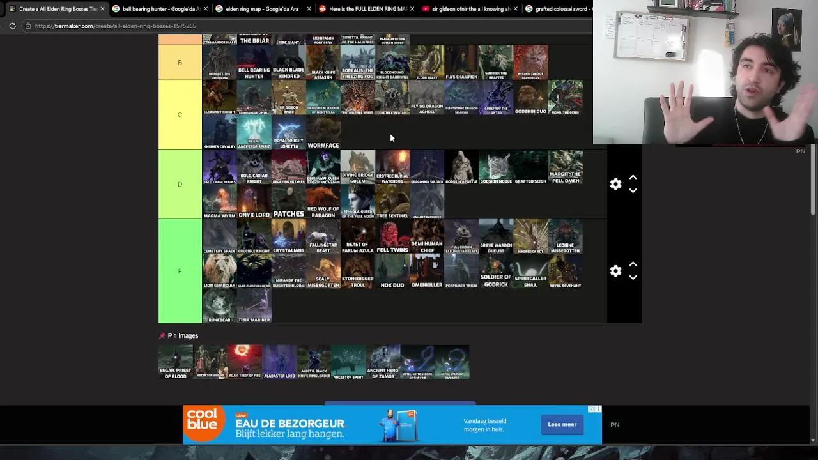
Task: Click the D tier label
Action: point(180,184)
